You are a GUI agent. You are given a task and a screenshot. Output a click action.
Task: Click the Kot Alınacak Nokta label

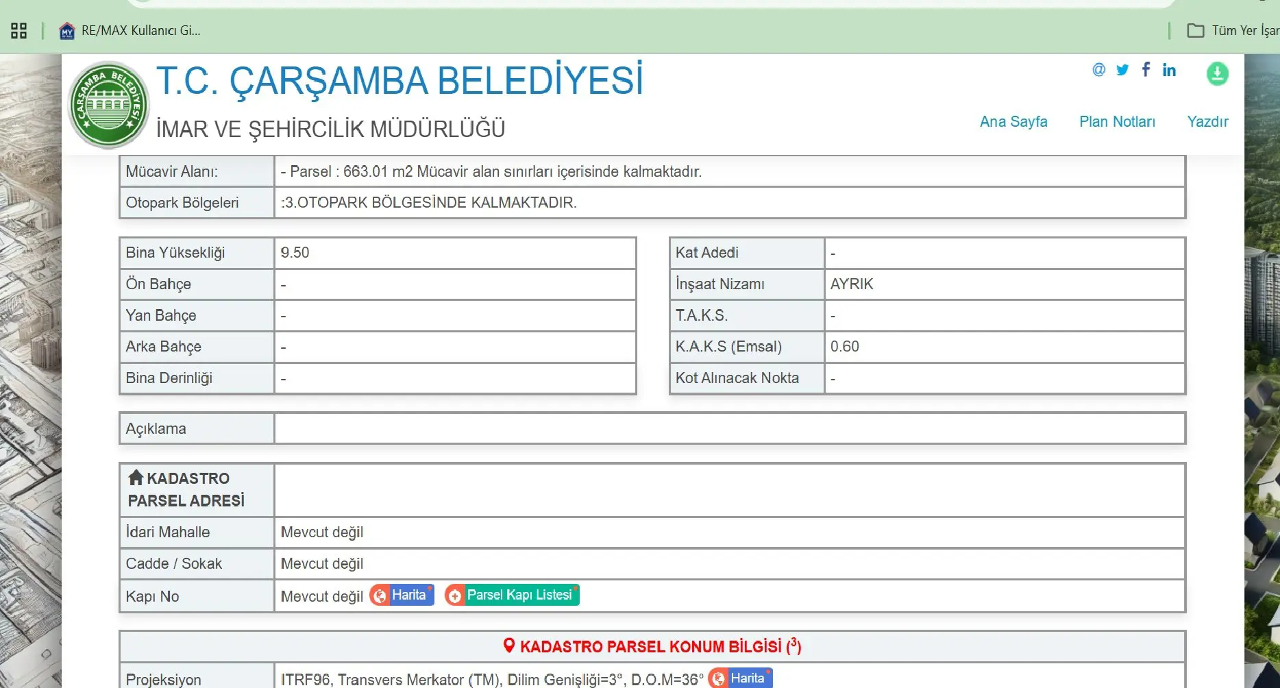point(737,378)
